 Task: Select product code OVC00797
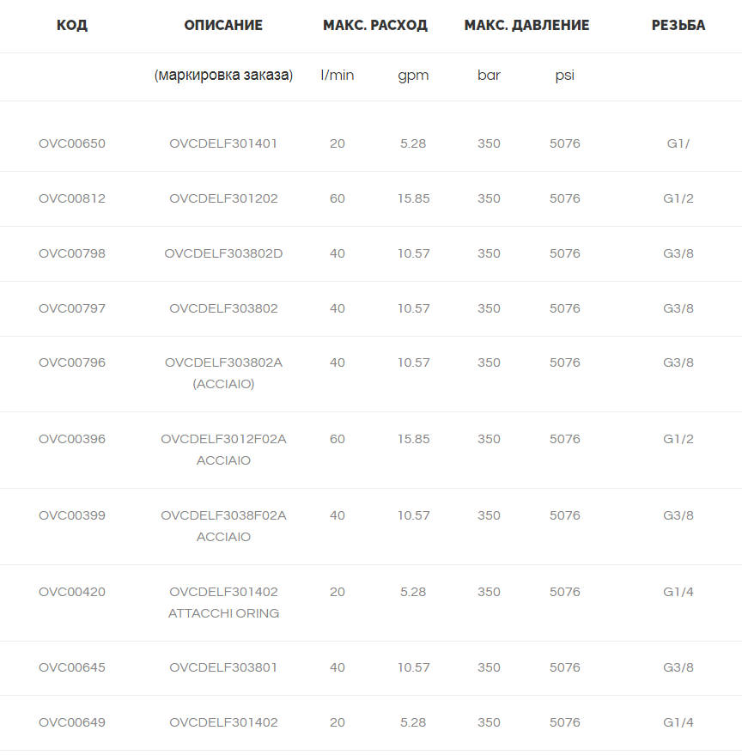pos(72,308)
